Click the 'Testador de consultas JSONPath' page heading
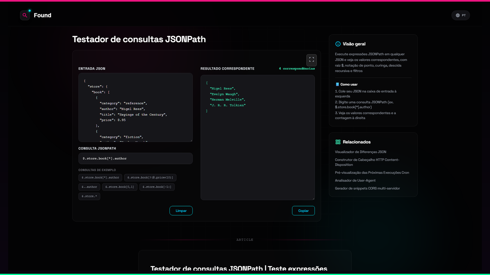The image size is (490, 275). tap(139, 39)
